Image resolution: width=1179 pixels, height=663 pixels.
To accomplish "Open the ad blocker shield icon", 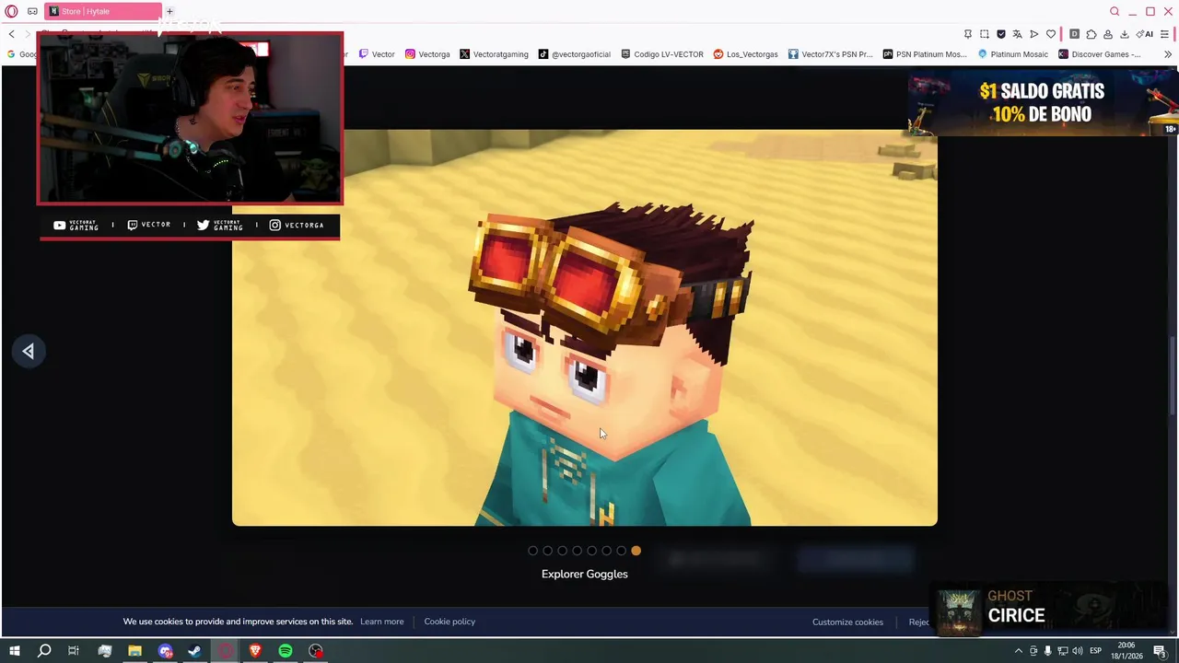I will tap(1000, 34).
